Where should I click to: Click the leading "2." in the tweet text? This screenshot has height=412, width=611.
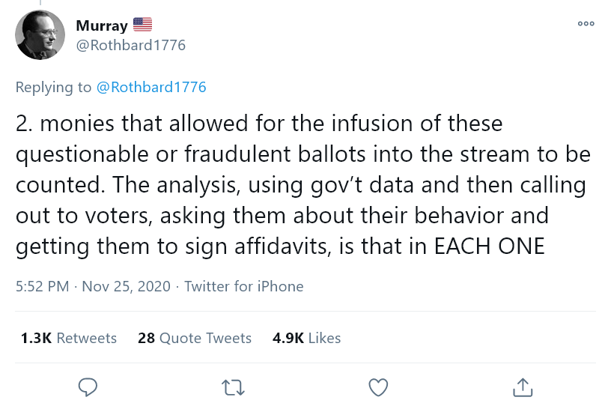(24, 123)
